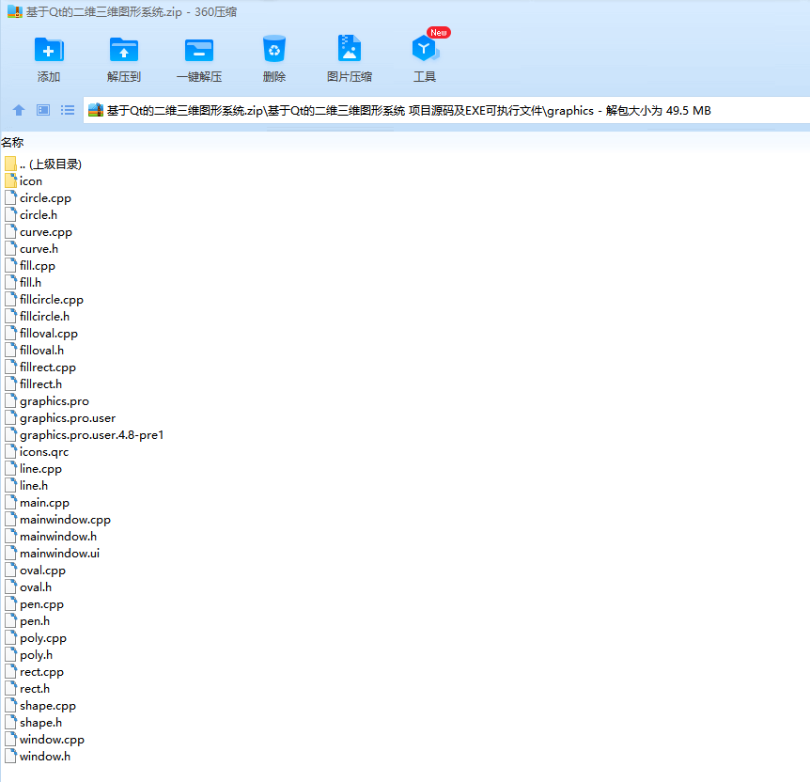Open the 图片压缩 image compression tool
The image size is (810, 782).
pos(350,48)
